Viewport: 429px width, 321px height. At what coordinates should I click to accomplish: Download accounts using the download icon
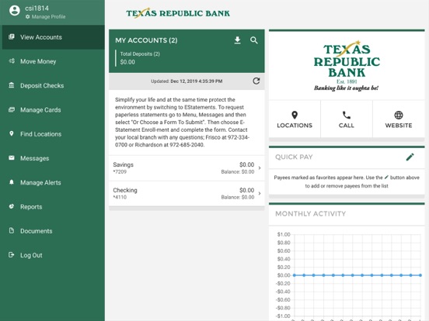[238, 40]
